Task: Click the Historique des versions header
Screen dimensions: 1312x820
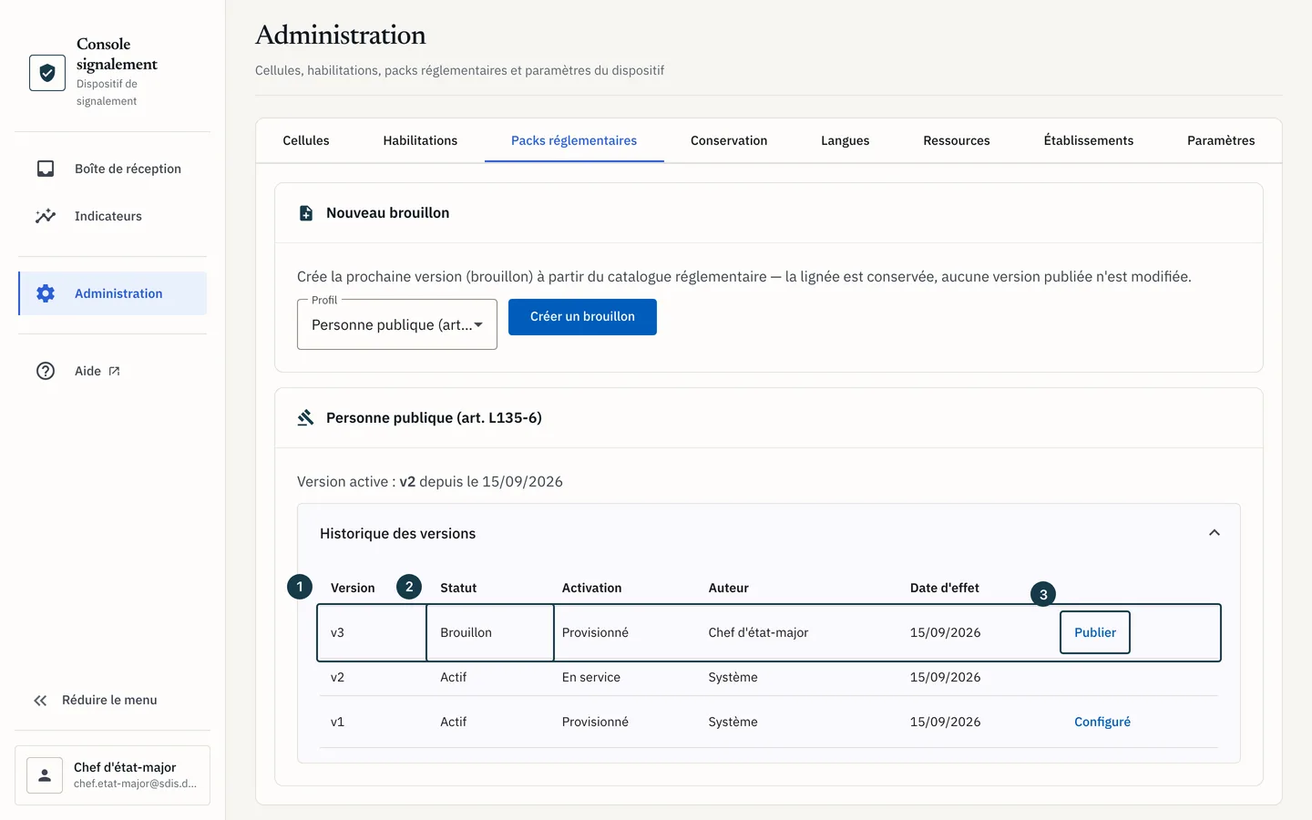Action: pyautogui.click(x=769, y=533)
